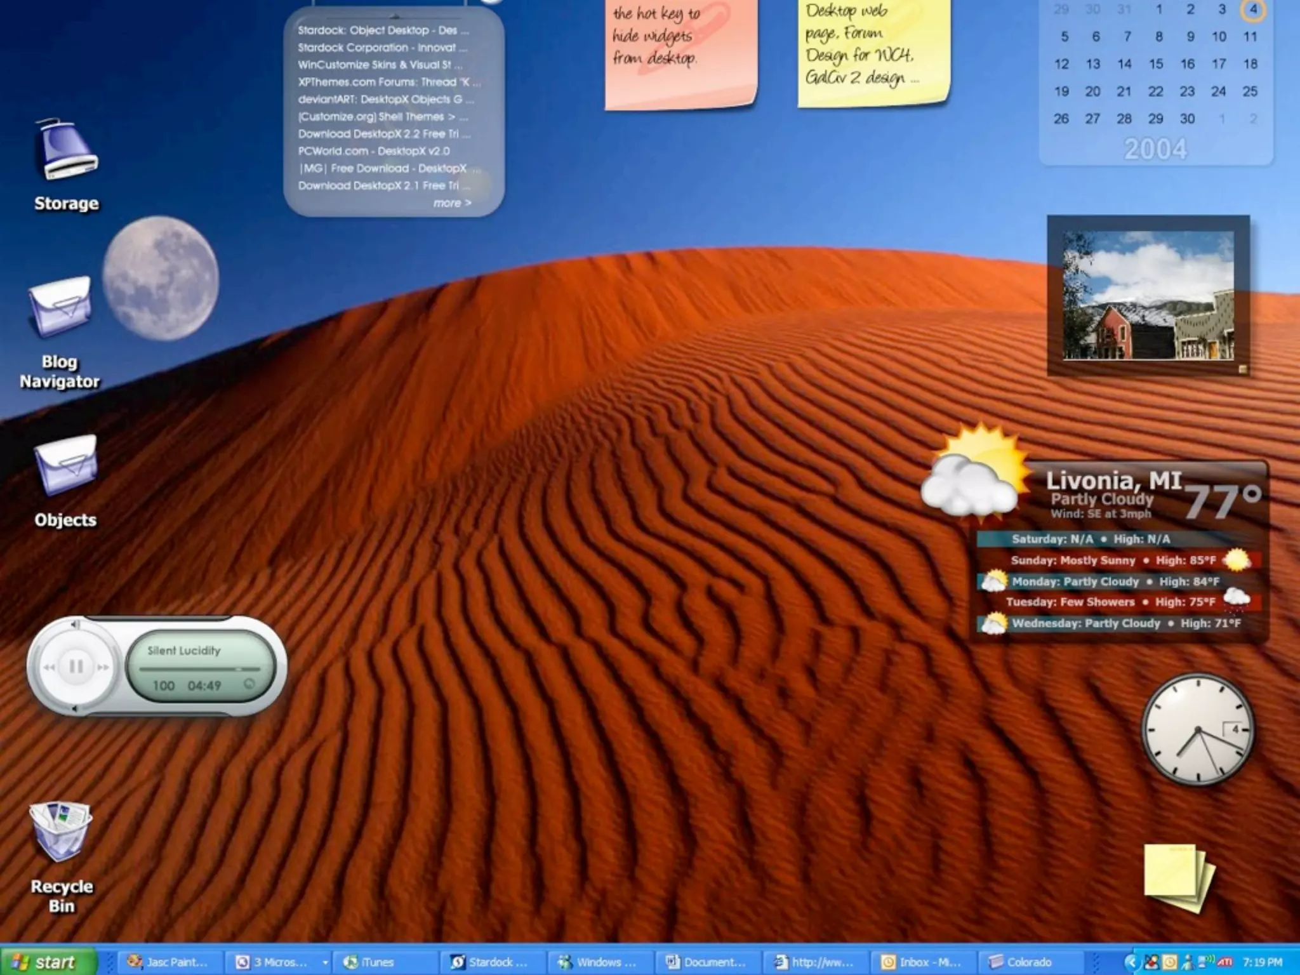The image size is (1300, 975).
Task: Open 'PCWorld.com - DesktopX v2.0' link
Action: click(374, 151)
